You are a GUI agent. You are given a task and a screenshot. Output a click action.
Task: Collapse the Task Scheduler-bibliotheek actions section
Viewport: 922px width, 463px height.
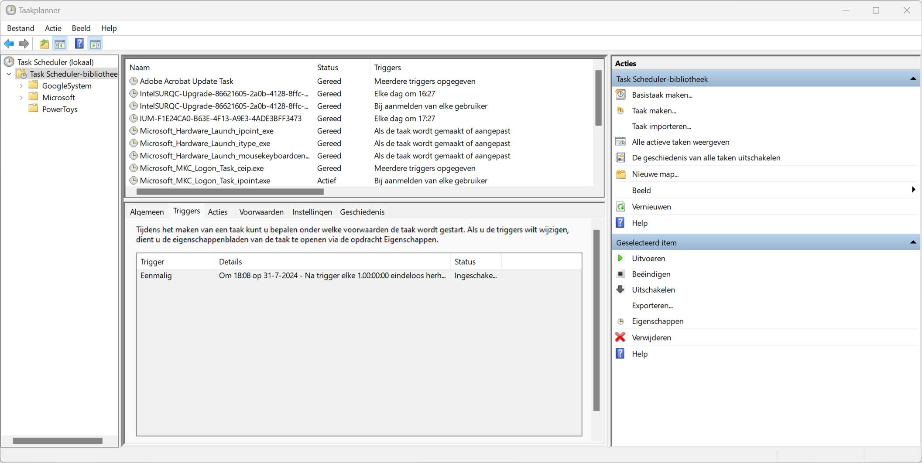913,79
